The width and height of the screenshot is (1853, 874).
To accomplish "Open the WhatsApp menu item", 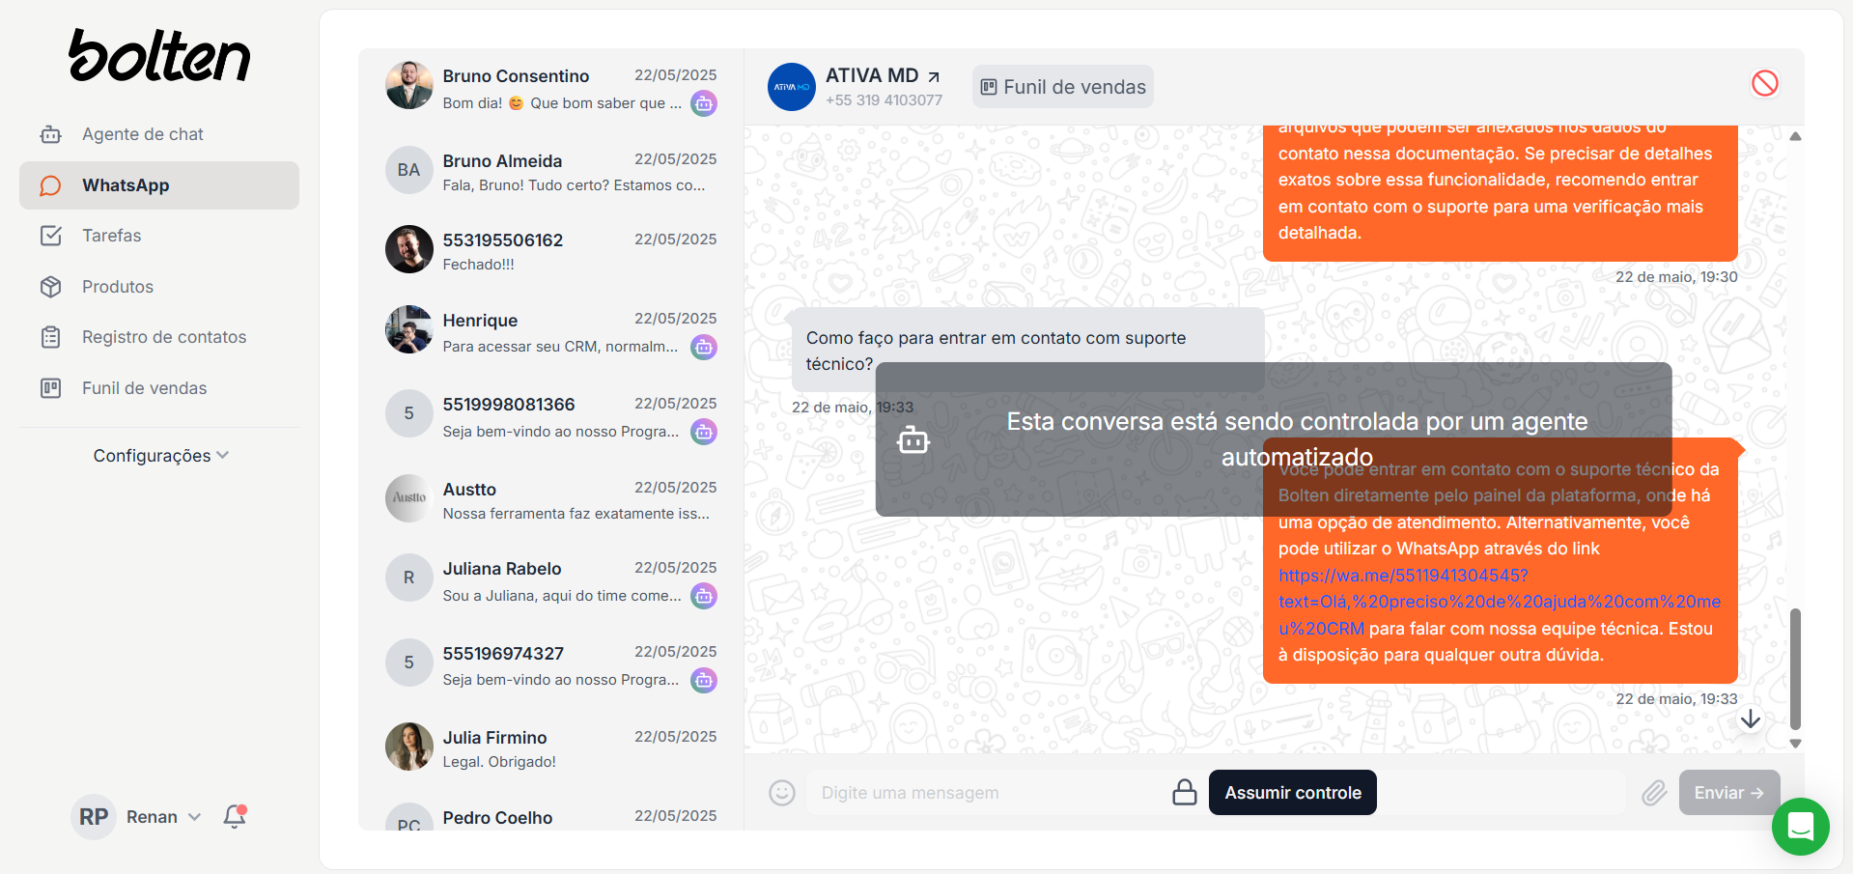I will [x=159, y=185].
